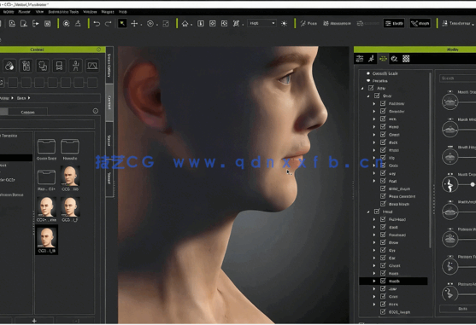Expand the Forehead tree node arrow

(x=374, y=235)
